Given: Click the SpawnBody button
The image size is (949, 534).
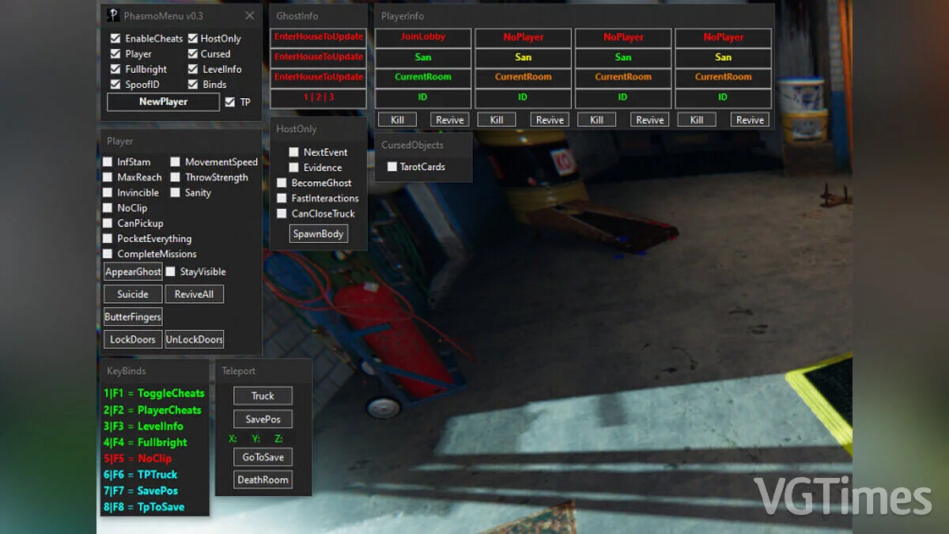Looking at the screenshot, I should (x=318, y=233).
